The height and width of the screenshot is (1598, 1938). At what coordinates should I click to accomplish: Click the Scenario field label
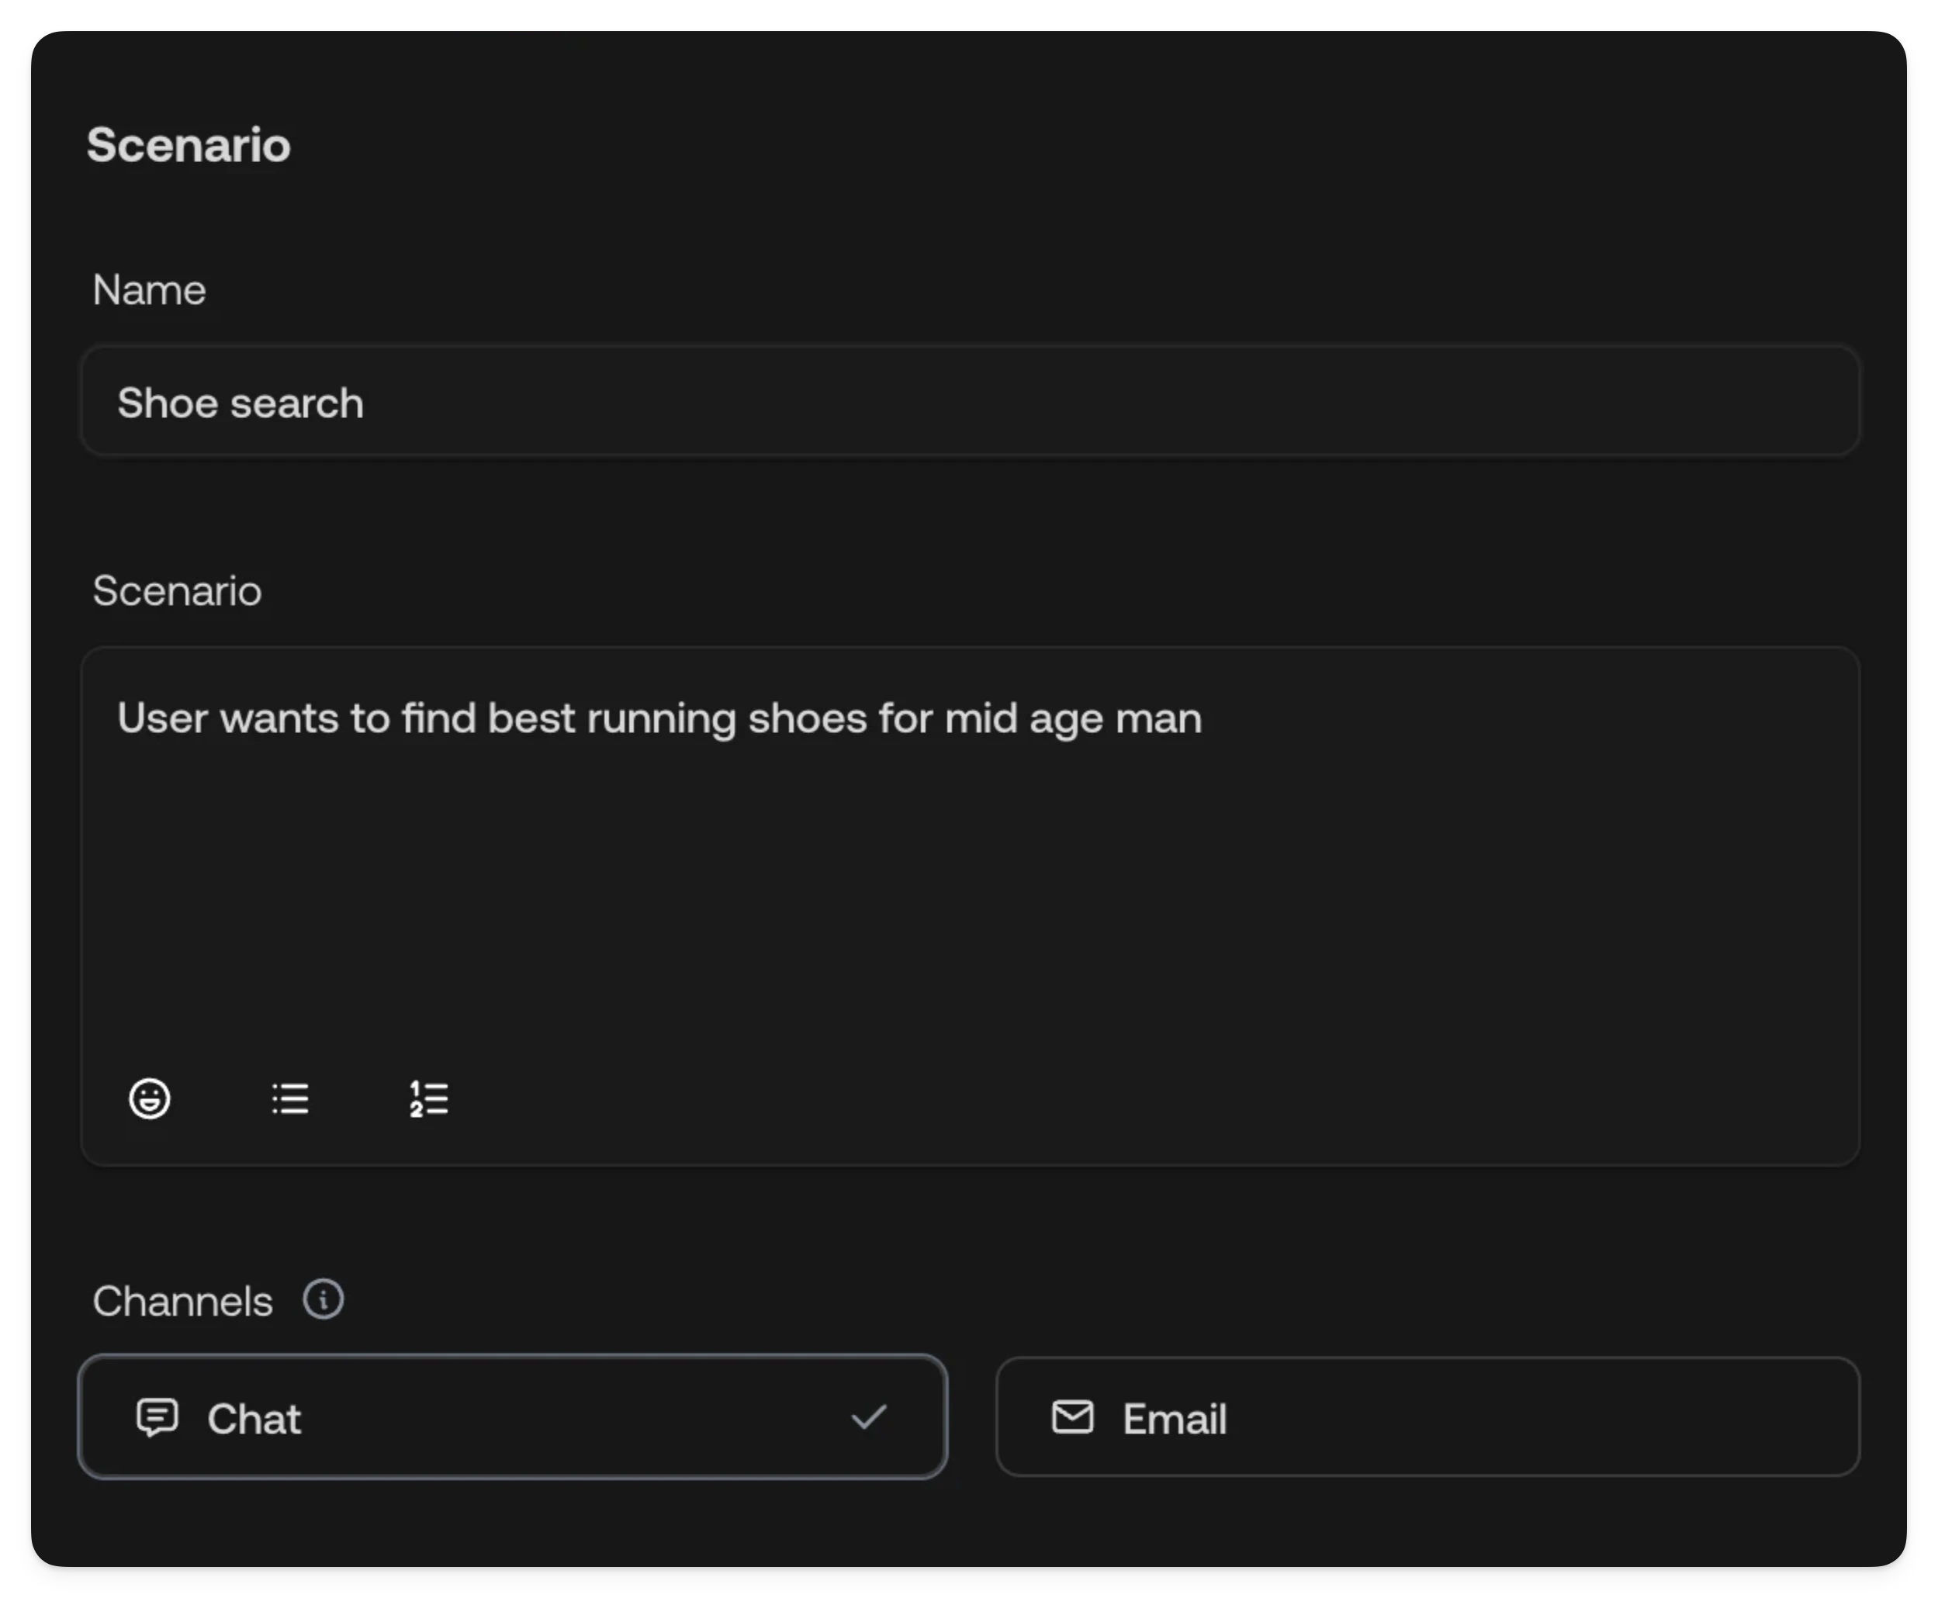click(x=177, y=591)
